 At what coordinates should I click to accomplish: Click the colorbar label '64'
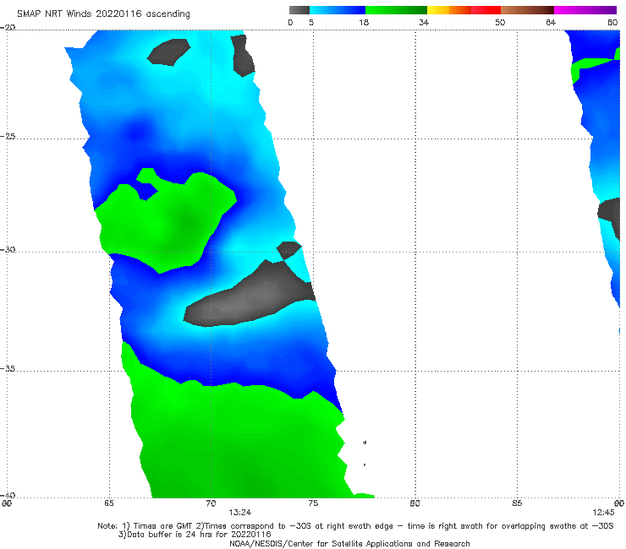[551, 22]
